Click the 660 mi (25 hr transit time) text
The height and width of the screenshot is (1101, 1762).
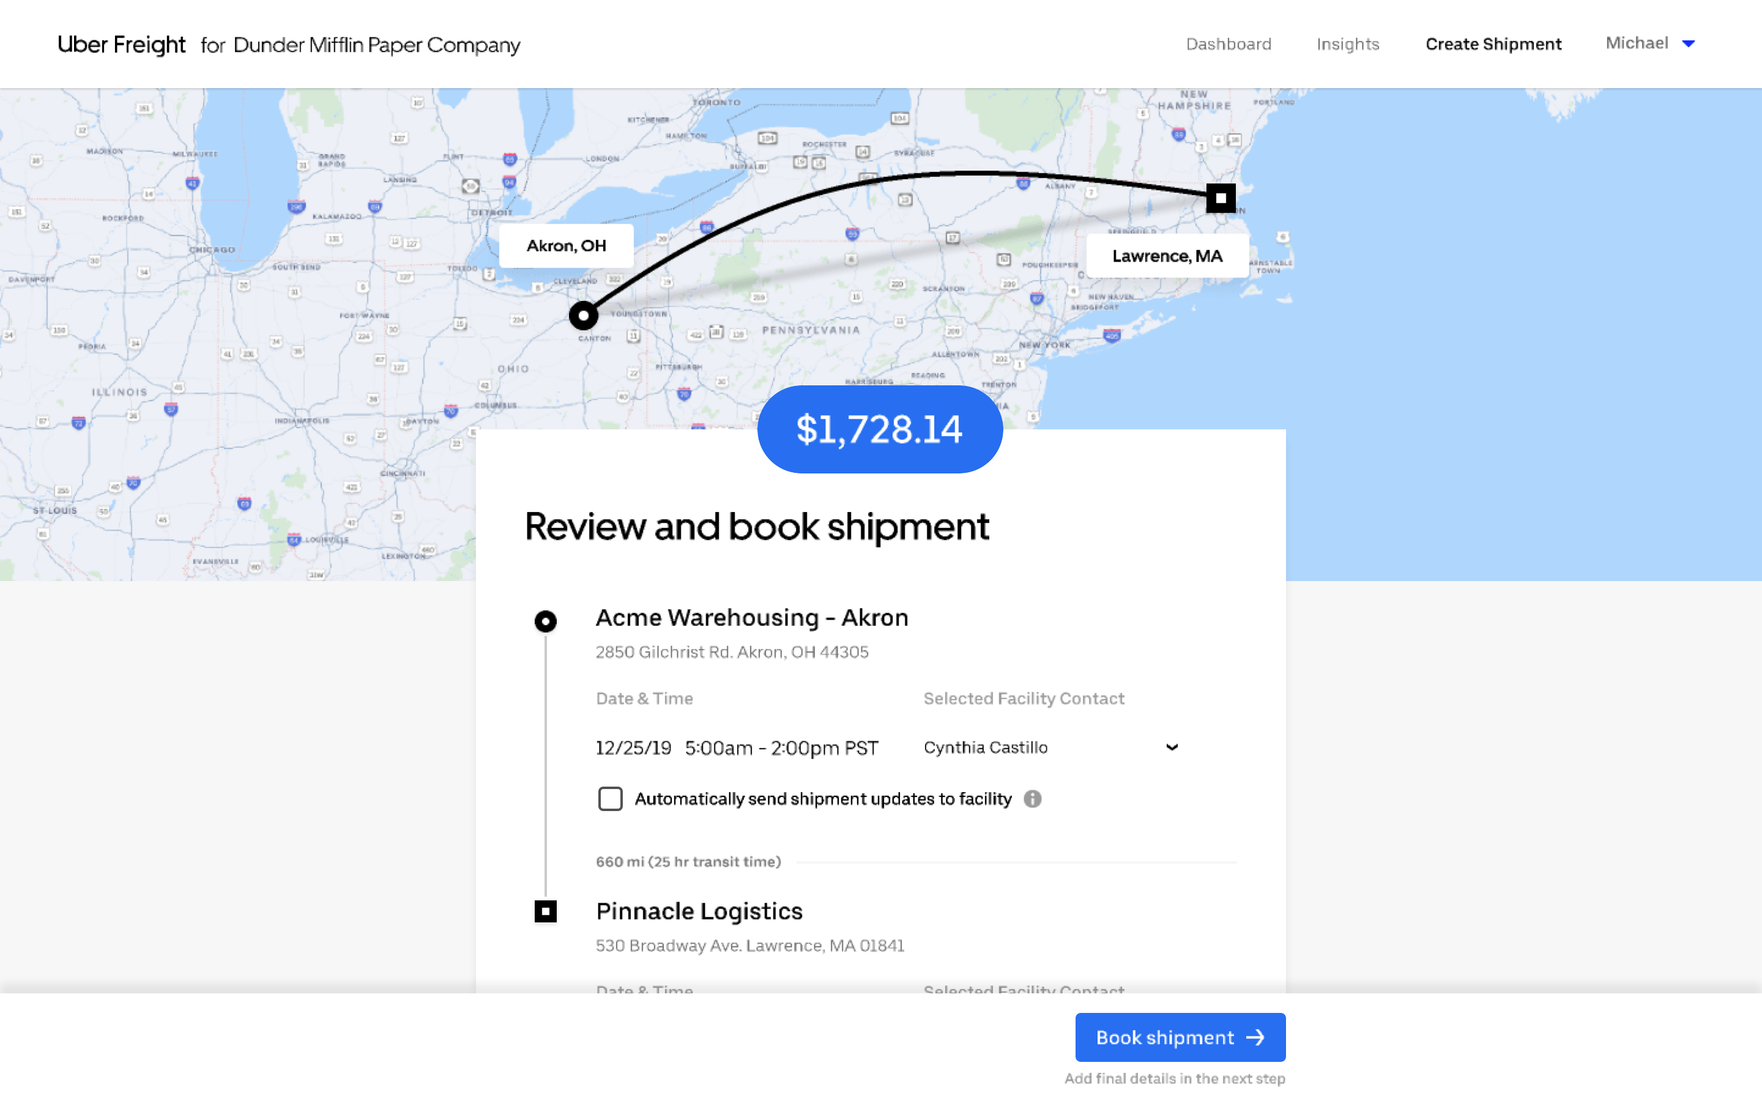click(688, 861)
